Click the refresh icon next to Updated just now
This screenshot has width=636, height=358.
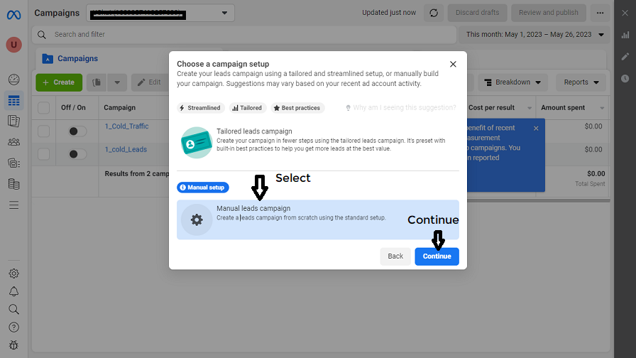pos(434,13)
